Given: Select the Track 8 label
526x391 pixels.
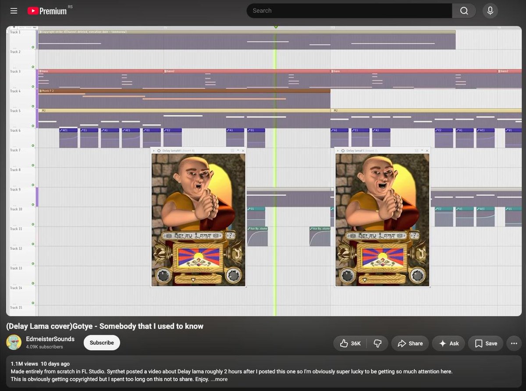Looking at the screenshot, I should click(15, 170).
